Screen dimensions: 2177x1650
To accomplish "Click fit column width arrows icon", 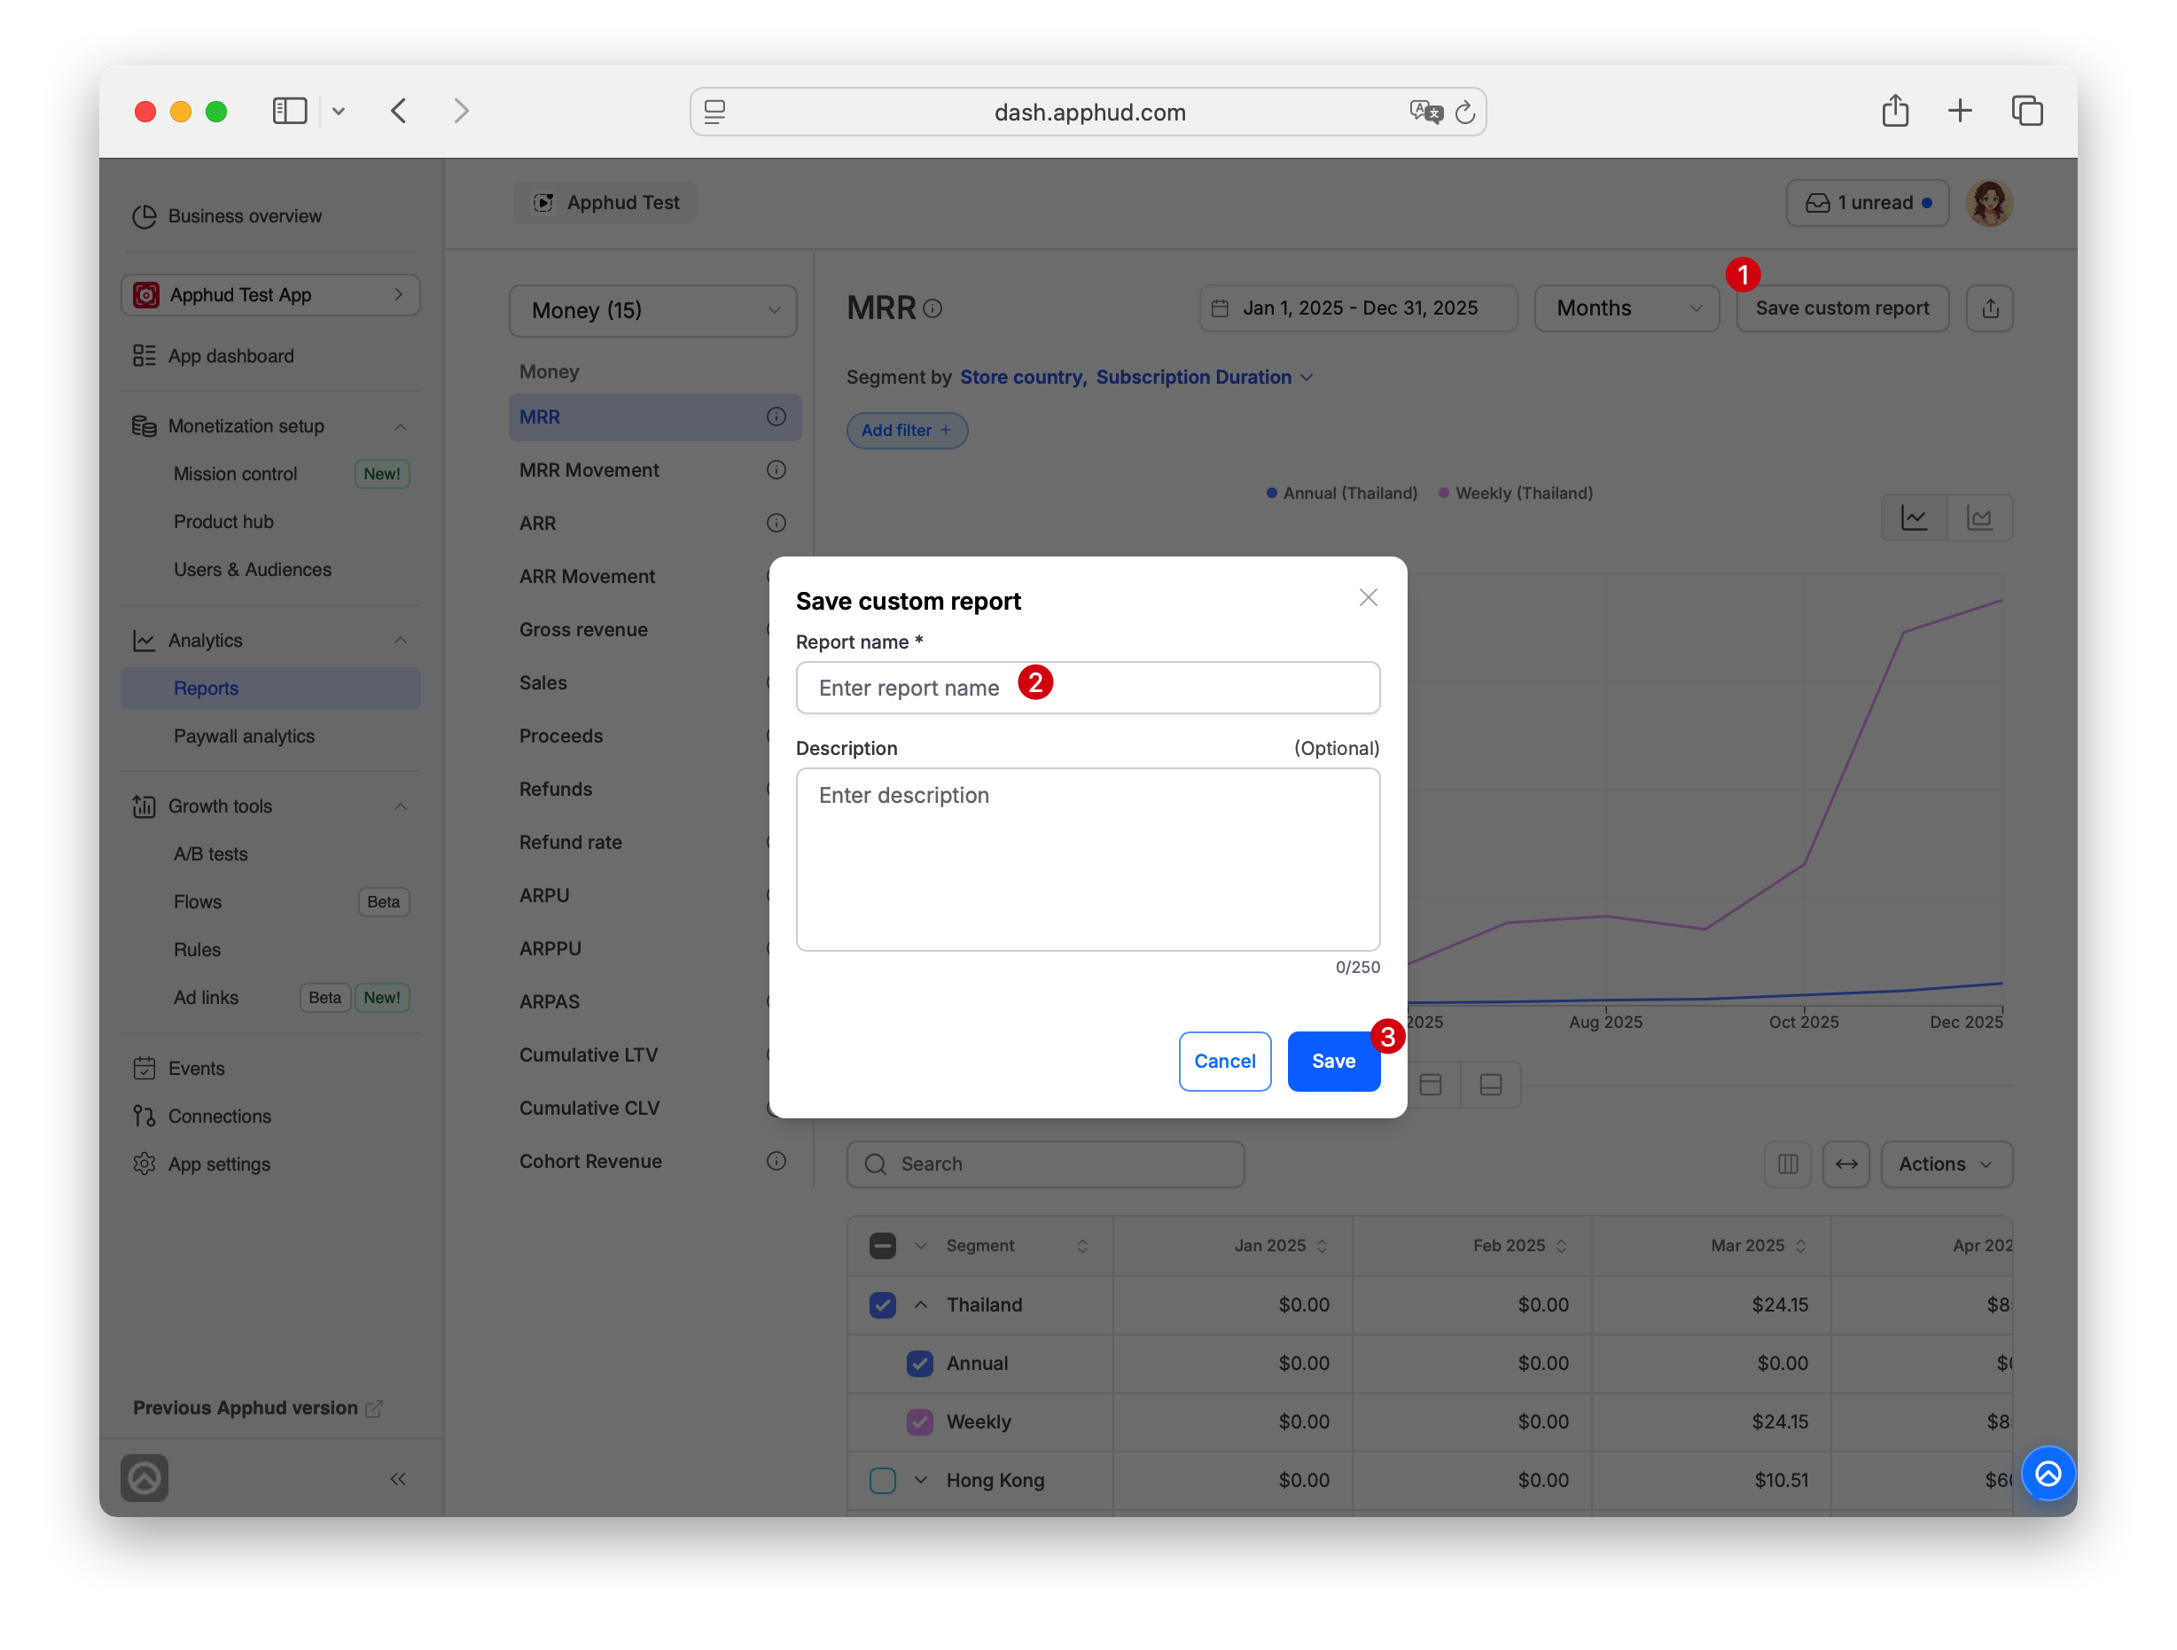I will [x=1845, y=1164].
